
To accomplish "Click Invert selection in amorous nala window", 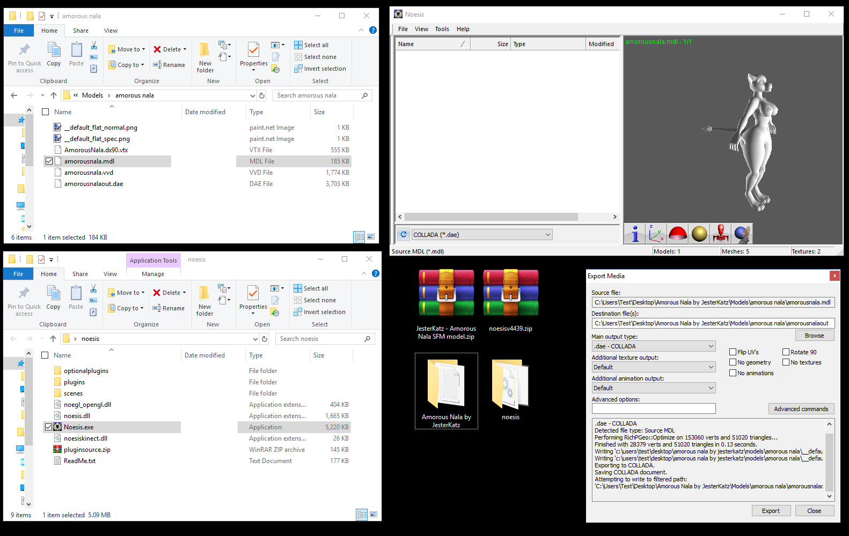I will point(320,69).
